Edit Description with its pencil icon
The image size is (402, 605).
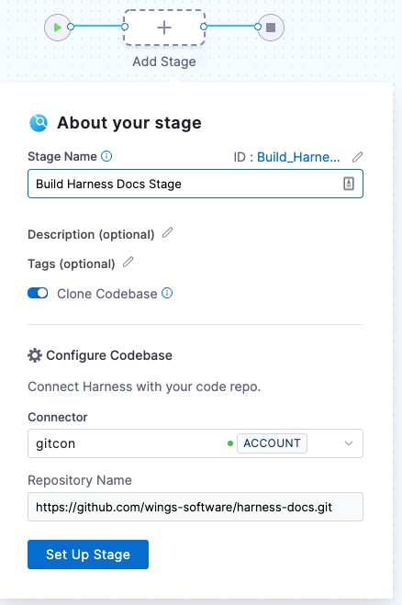click(x=167, y=232)
